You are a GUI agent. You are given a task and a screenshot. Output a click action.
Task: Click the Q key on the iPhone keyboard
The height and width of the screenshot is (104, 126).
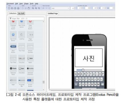tap(76, 74)
